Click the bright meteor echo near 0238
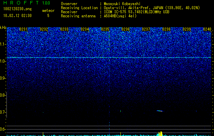 pos(160,111)
